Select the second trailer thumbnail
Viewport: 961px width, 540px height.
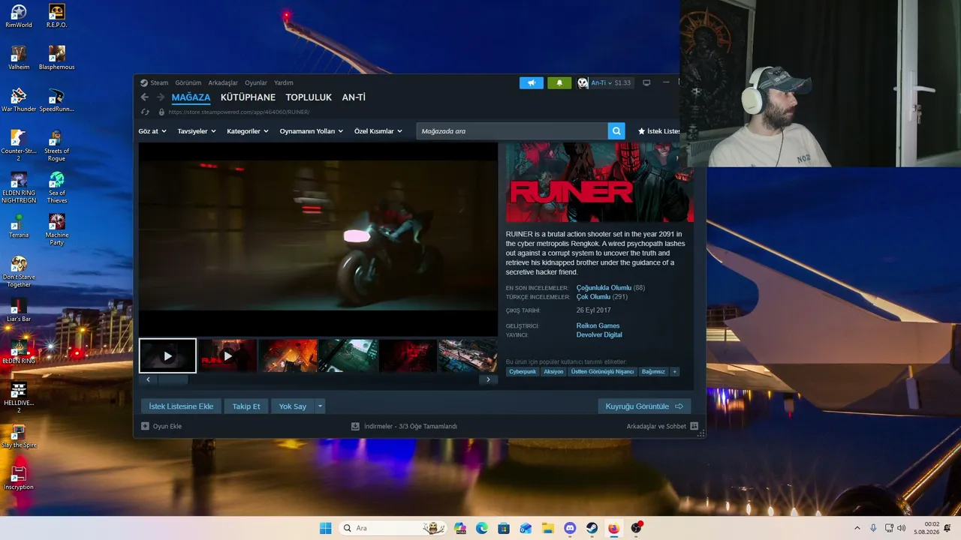(228, 356)
